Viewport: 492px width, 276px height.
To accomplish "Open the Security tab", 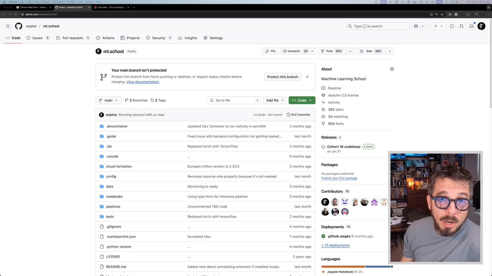I will (159, 38).
